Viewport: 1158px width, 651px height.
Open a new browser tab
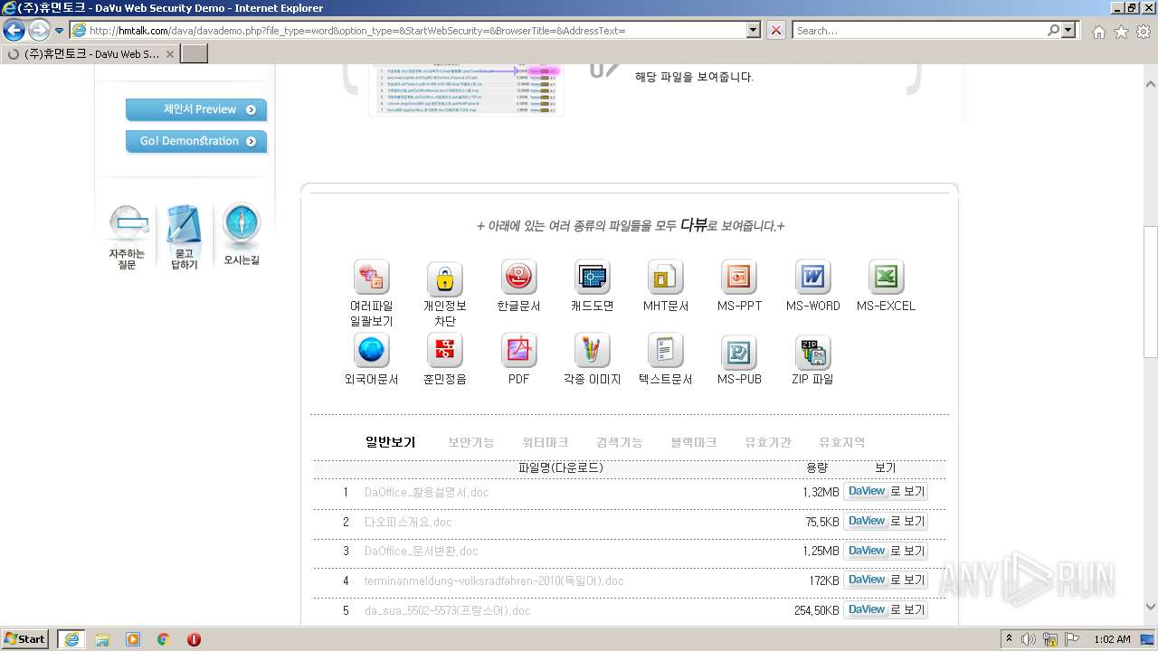click(195, 53)
